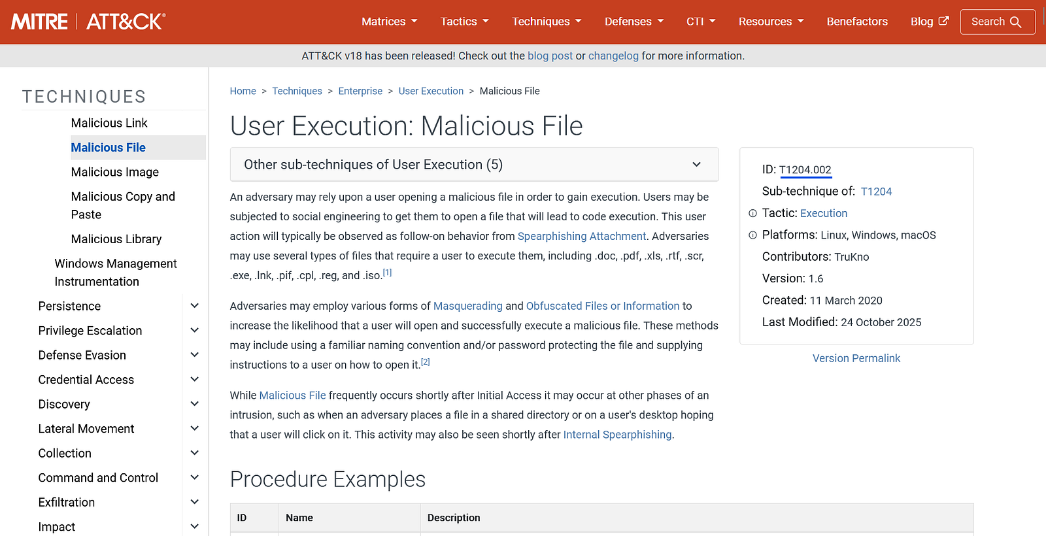Screen dimensions: 1046x536
Task: Select Malicious Library in sidebar
Action: (x=116, y=239)
